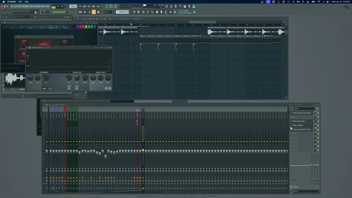Open Fruity parametric EQ 2 slot
The height and width of the screenshot is (198, 352).
pos(301,130)
